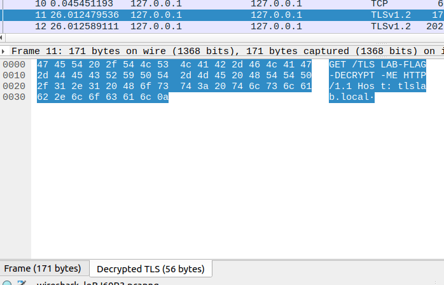Select hex byte 3a in row 0020
444x285 pixels.
203,86
